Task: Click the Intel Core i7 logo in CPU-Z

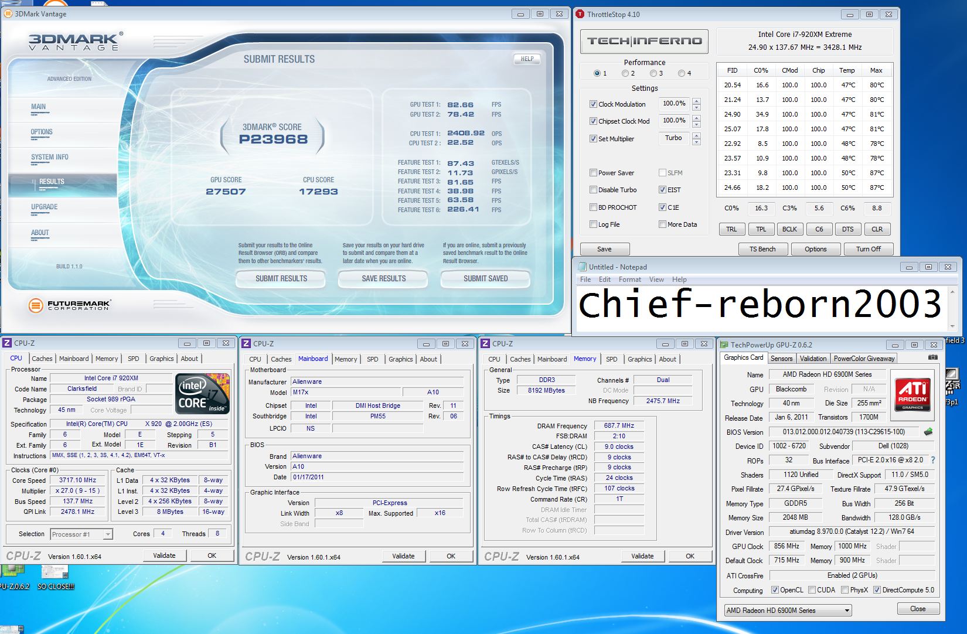Action: click(x=202, y=394)
